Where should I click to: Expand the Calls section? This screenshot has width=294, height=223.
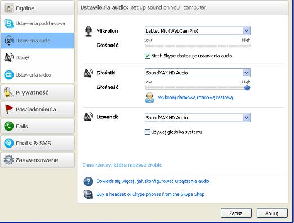(38, 126)
